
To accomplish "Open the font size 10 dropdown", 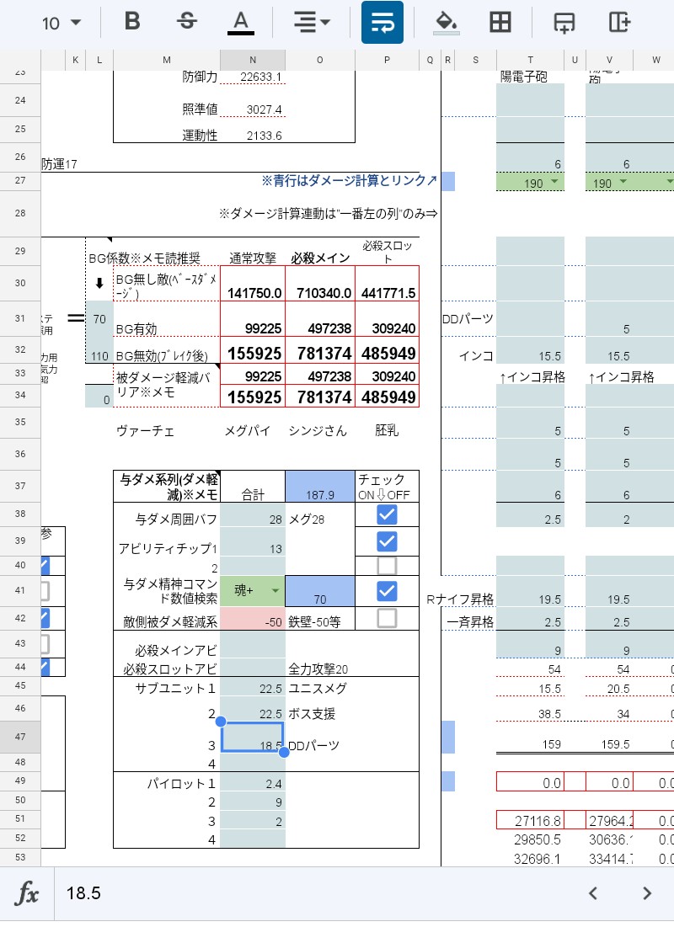I will [x=62, y=23].
